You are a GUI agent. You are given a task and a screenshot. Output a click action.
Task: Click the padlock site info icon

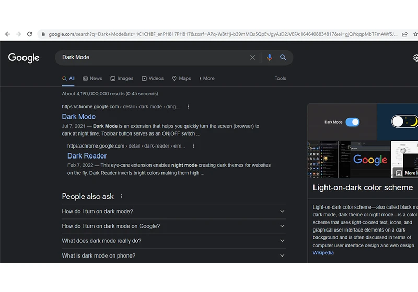[43, 34]
